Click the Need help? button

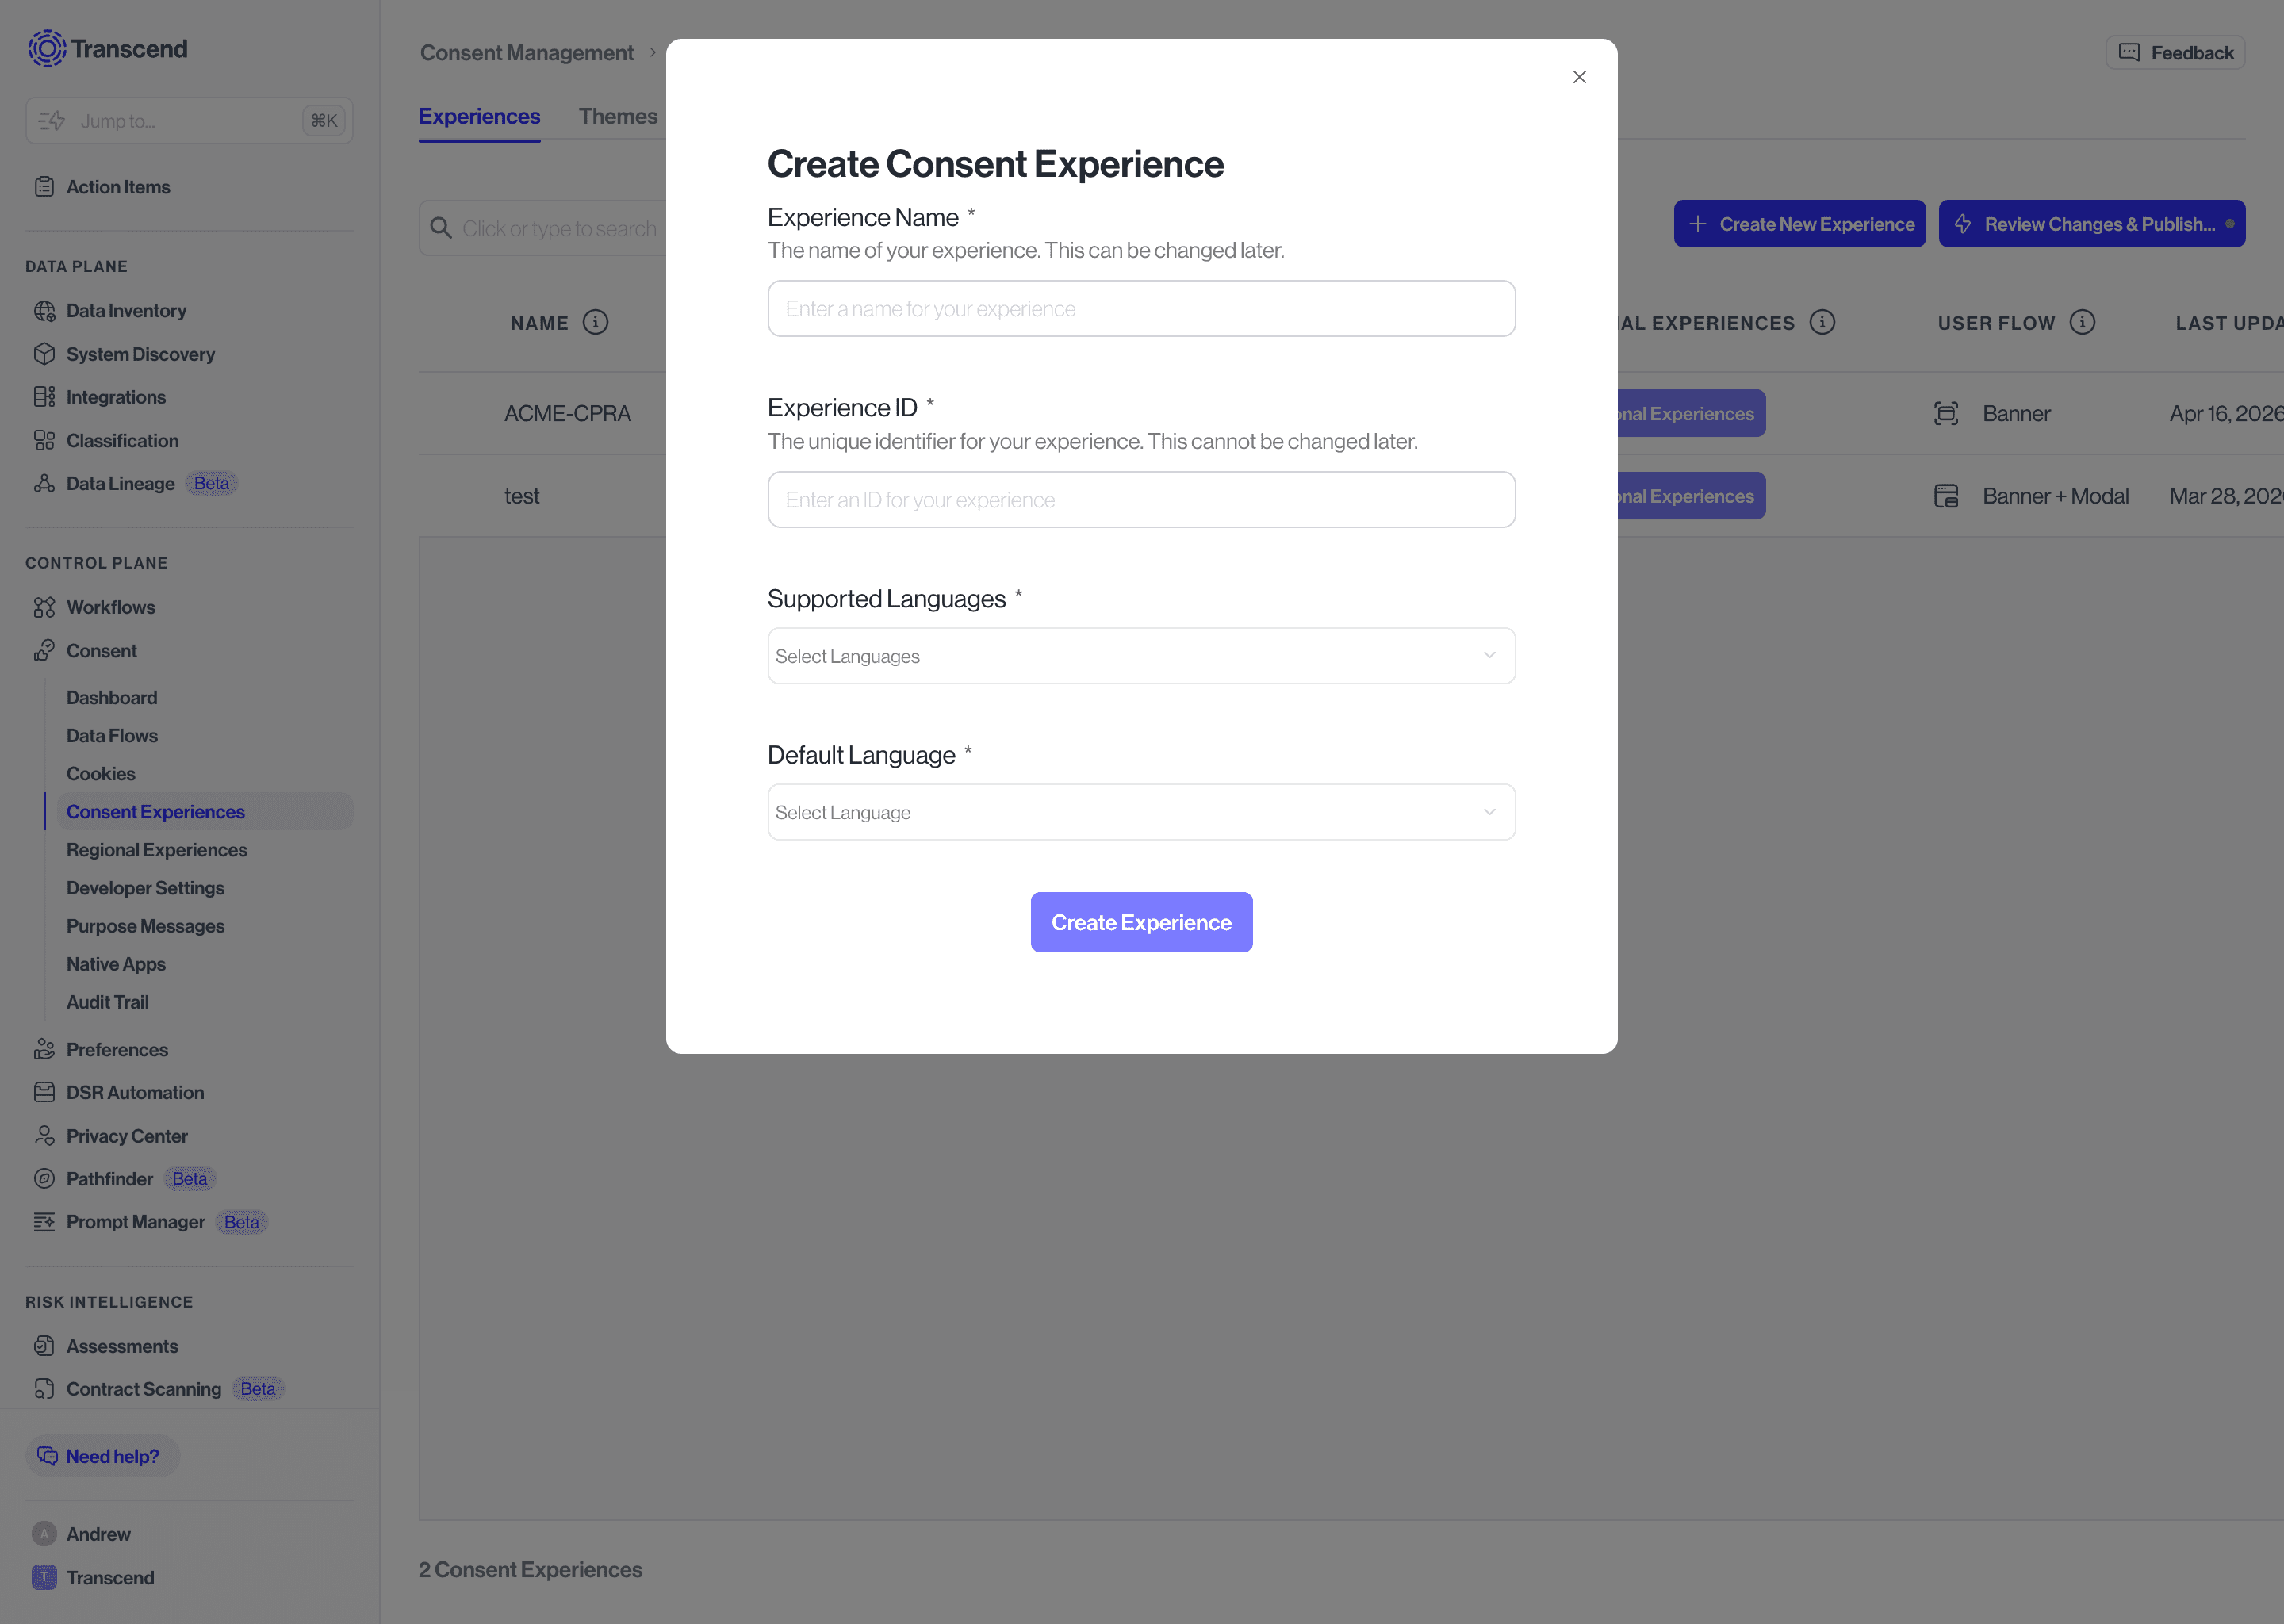click(102, 1456)
